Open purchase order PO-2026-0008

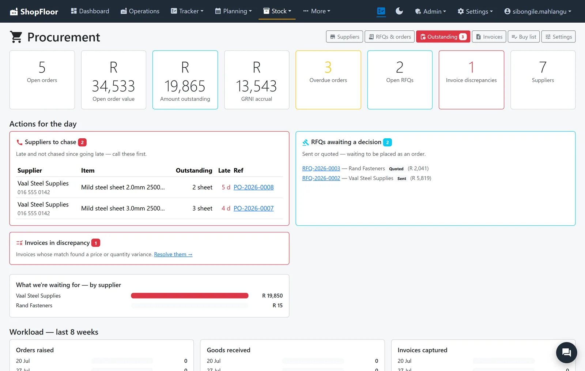(x=253, y=187)
